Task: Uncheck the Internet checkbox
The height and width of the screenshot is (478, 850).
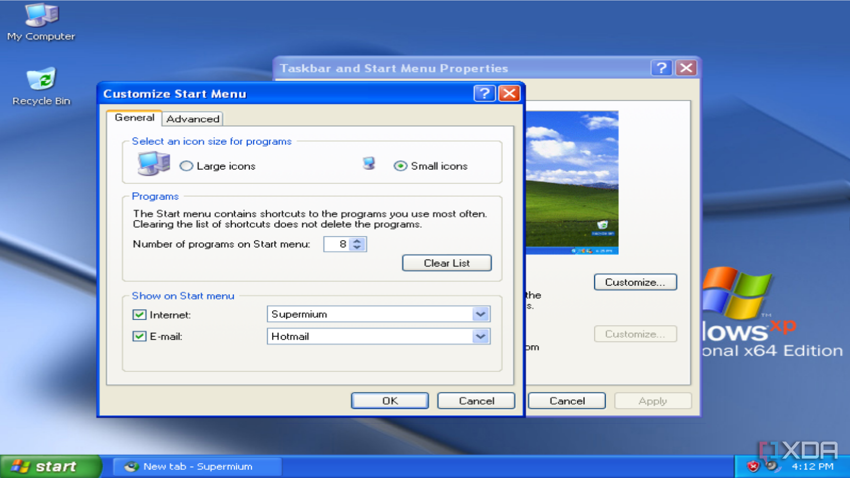Action: (x=139, y=314)
